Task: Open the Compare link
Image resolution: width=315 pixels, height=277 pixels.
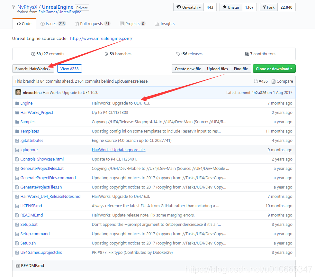Action: pyautogui.click(x=282, y=81)
